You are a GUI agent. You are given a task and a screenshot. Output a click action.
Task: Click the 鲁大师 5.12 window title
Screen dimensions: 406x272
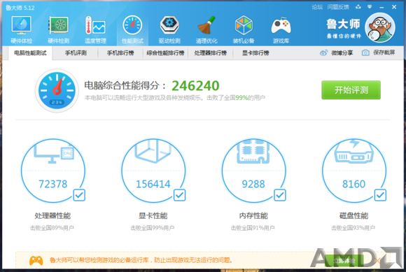pos(20,8)
